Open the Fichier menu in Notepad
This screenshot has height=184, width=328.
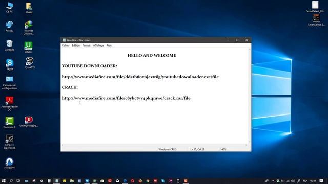click(66, 45)
